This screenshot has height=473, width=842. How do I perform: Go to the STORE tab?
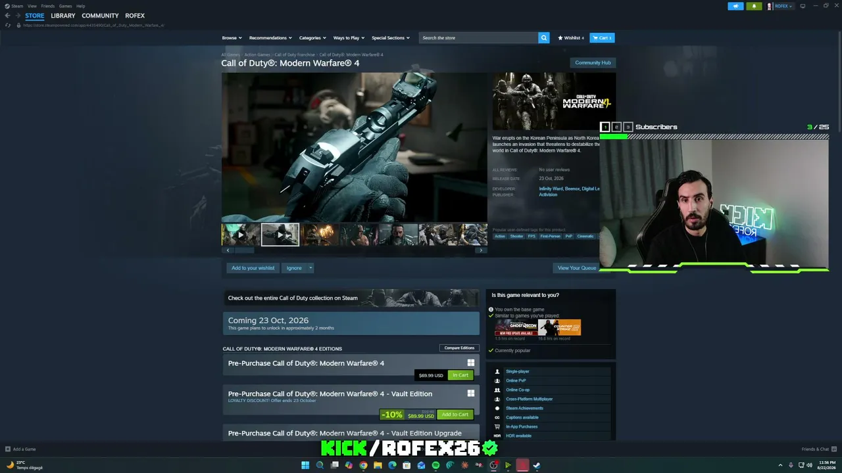point(35,16)
